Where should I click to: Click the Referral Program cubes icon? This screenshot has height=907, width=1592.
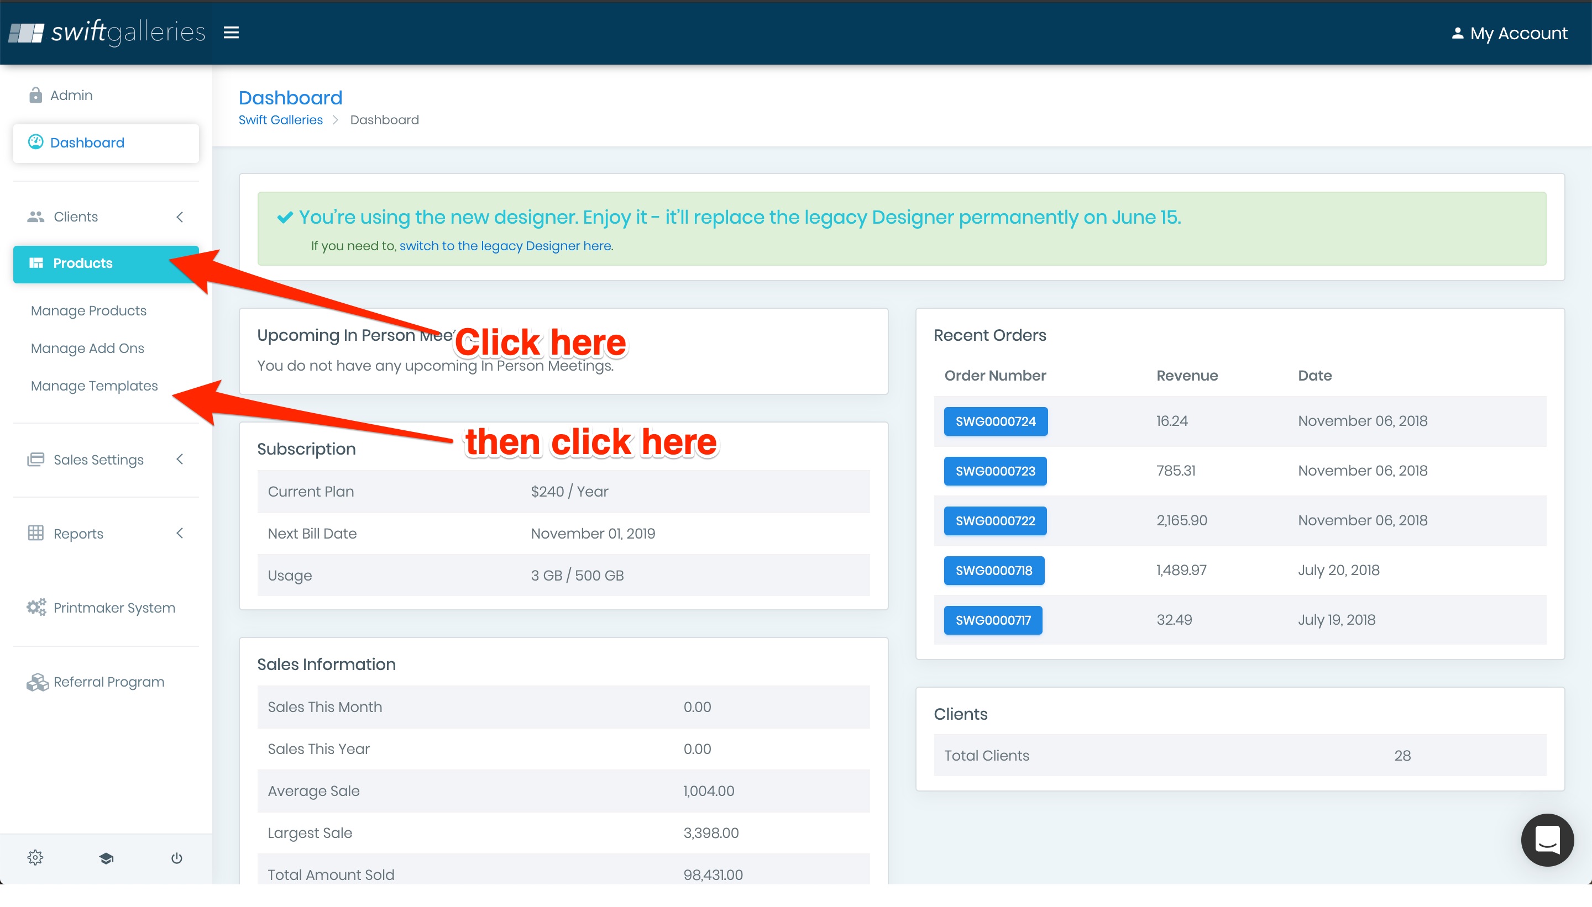pos(38,682)
